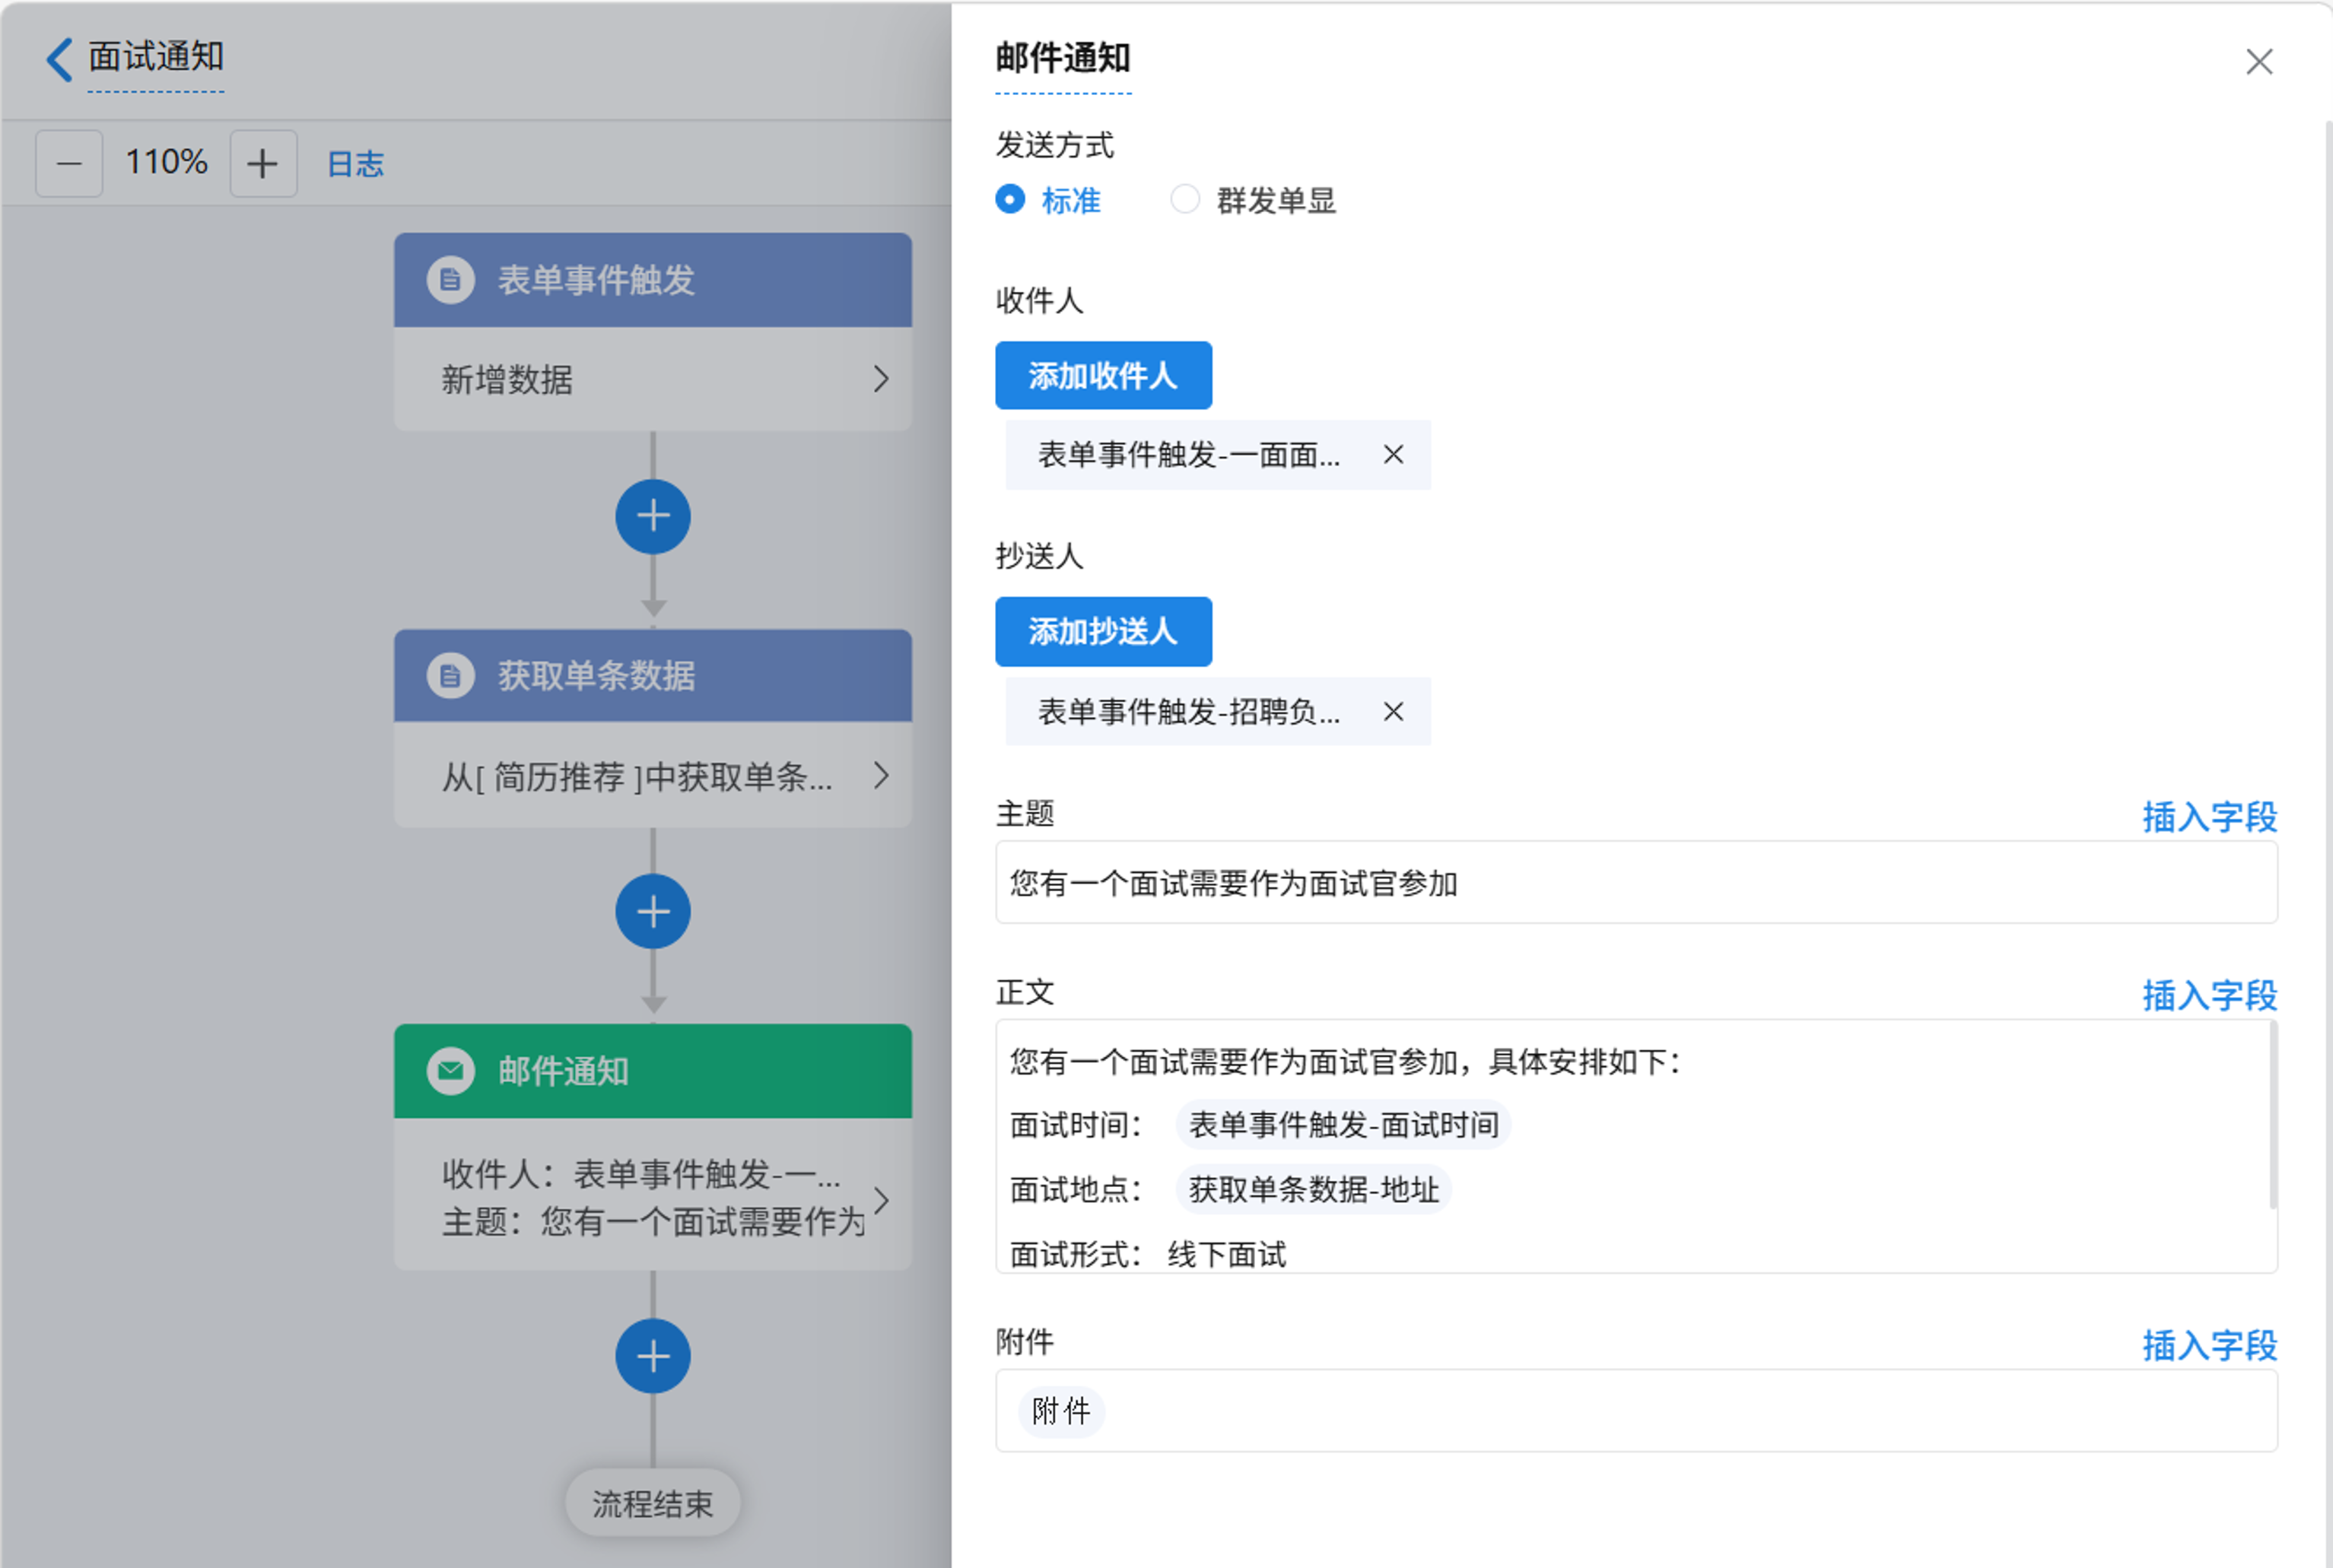Zoom out with the minus button
Viewport: 2333px width, 1568px height.
(69, 163)
